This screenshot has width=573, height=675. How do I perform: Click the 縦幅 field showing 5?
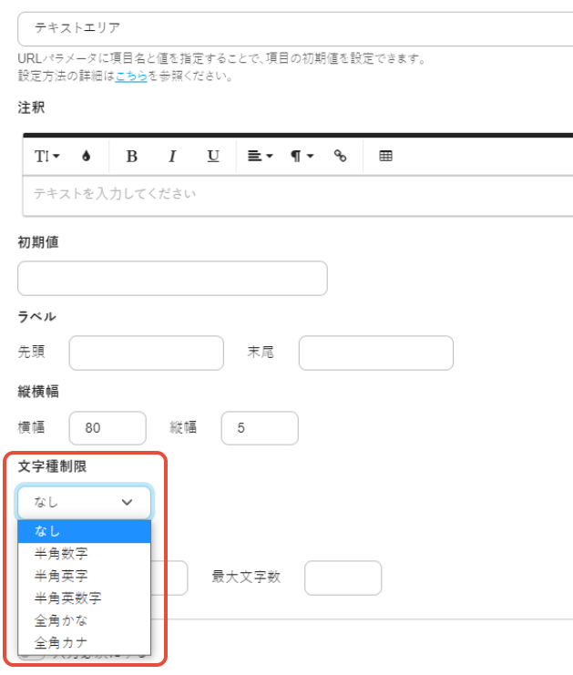click(260, 428)
